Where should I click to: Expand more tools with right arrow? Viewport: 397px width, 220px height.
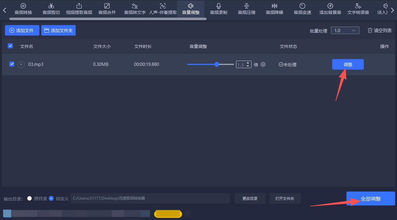point(393,10)
